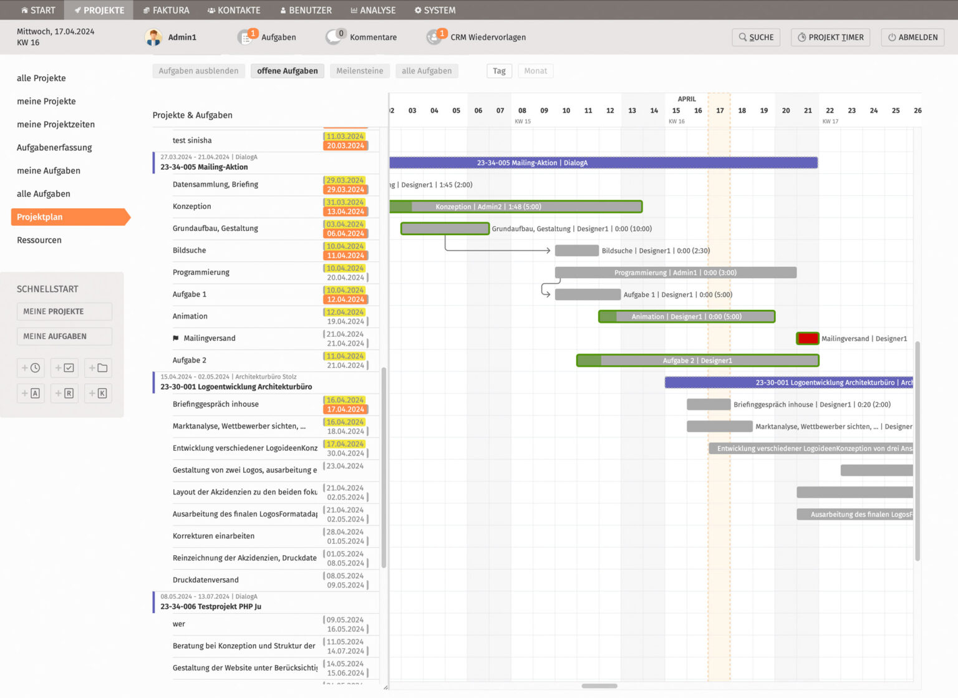The height and width of the screenshot is (698, 958).
Task: Enable the 'offene Aufgaben' filter
Action: point(287,70)
